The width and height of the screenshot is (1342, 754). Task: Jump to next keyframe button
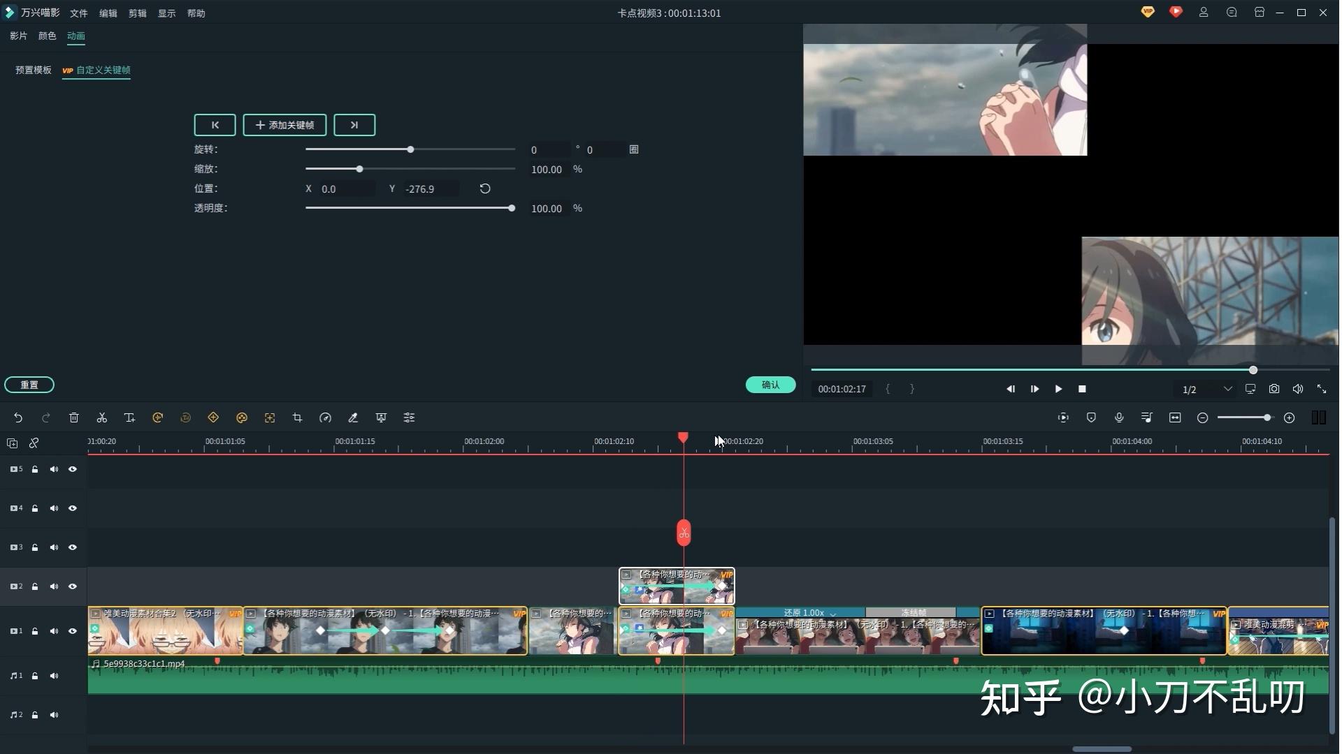354,125
